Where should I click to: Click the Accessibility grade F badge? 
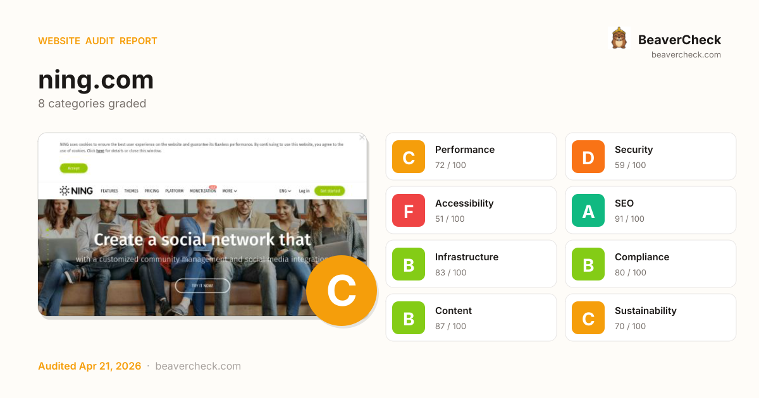point(409,210)
